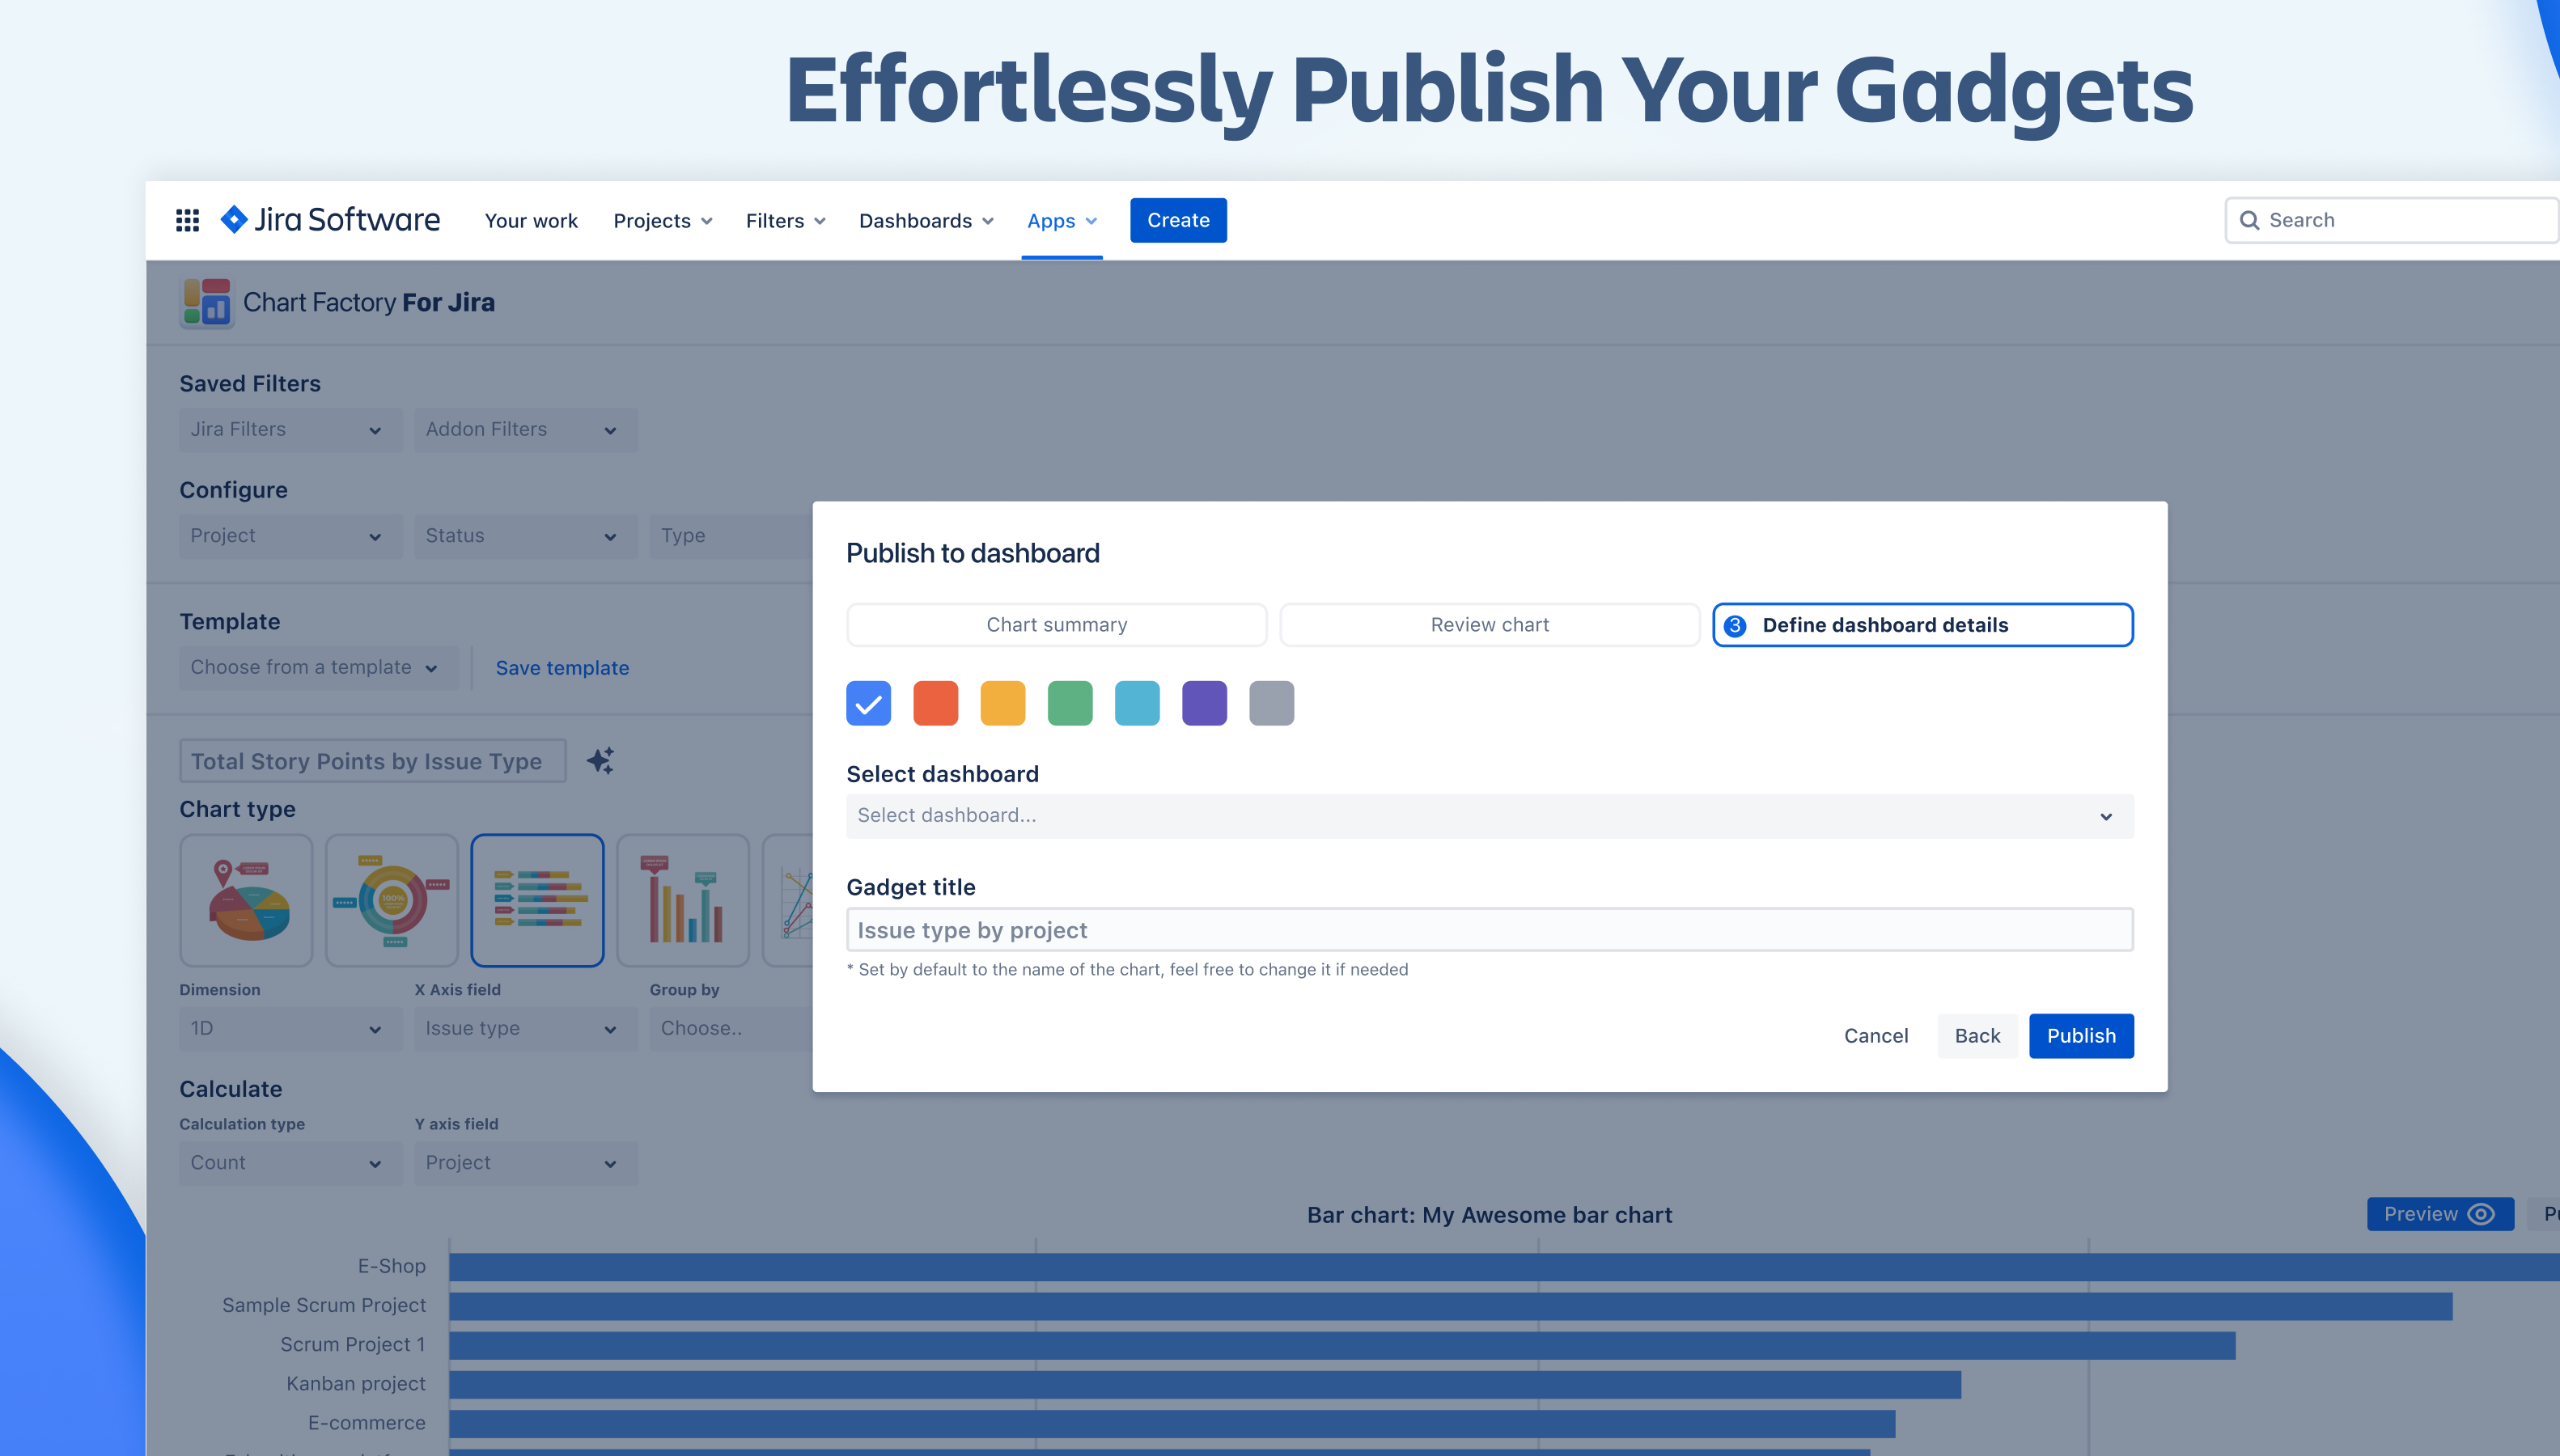Select the donut chart type thumbnail

392,900
